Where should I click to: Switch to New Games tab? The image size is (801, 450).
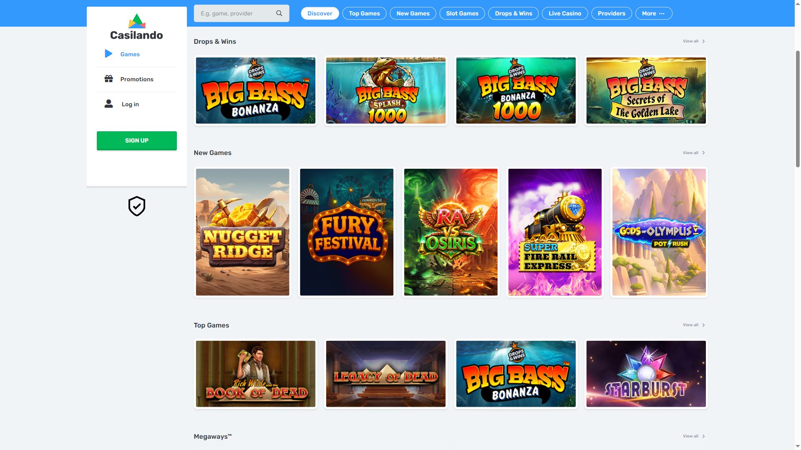413,13
